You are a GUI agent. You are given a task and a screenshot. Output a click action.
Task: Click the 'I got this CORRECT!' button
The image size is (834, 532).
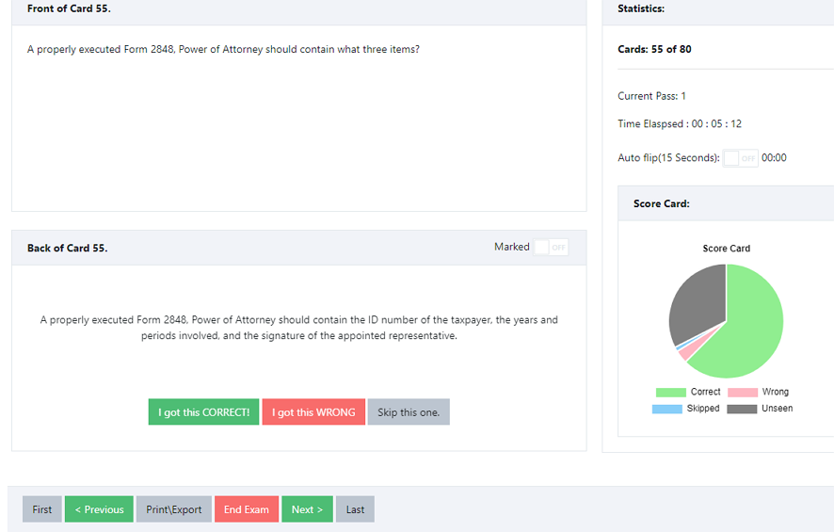pyautogui.click(x=203, y=411)
